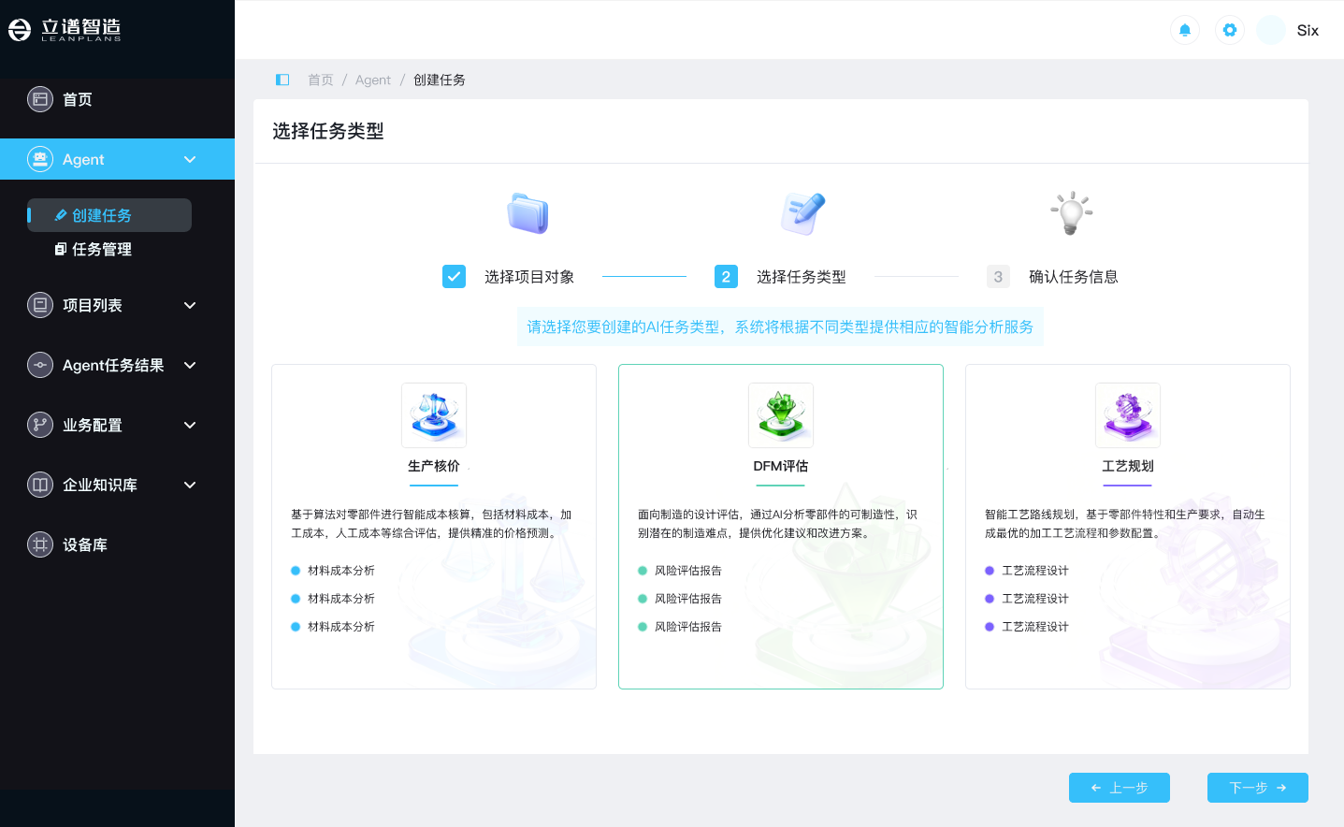1344x827 pixels.
Task: Click the Agent breadcrumb link
Action: click(373, 80)
